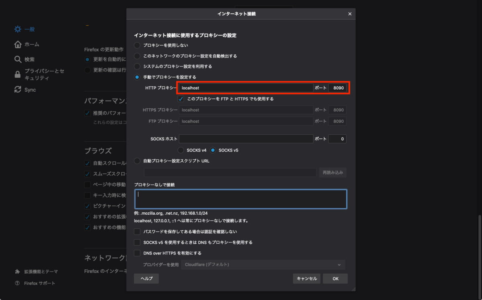This screenshot has width=482, height=300.
Task: Open the ホーム category in sidebar
Action: point(32,44)
